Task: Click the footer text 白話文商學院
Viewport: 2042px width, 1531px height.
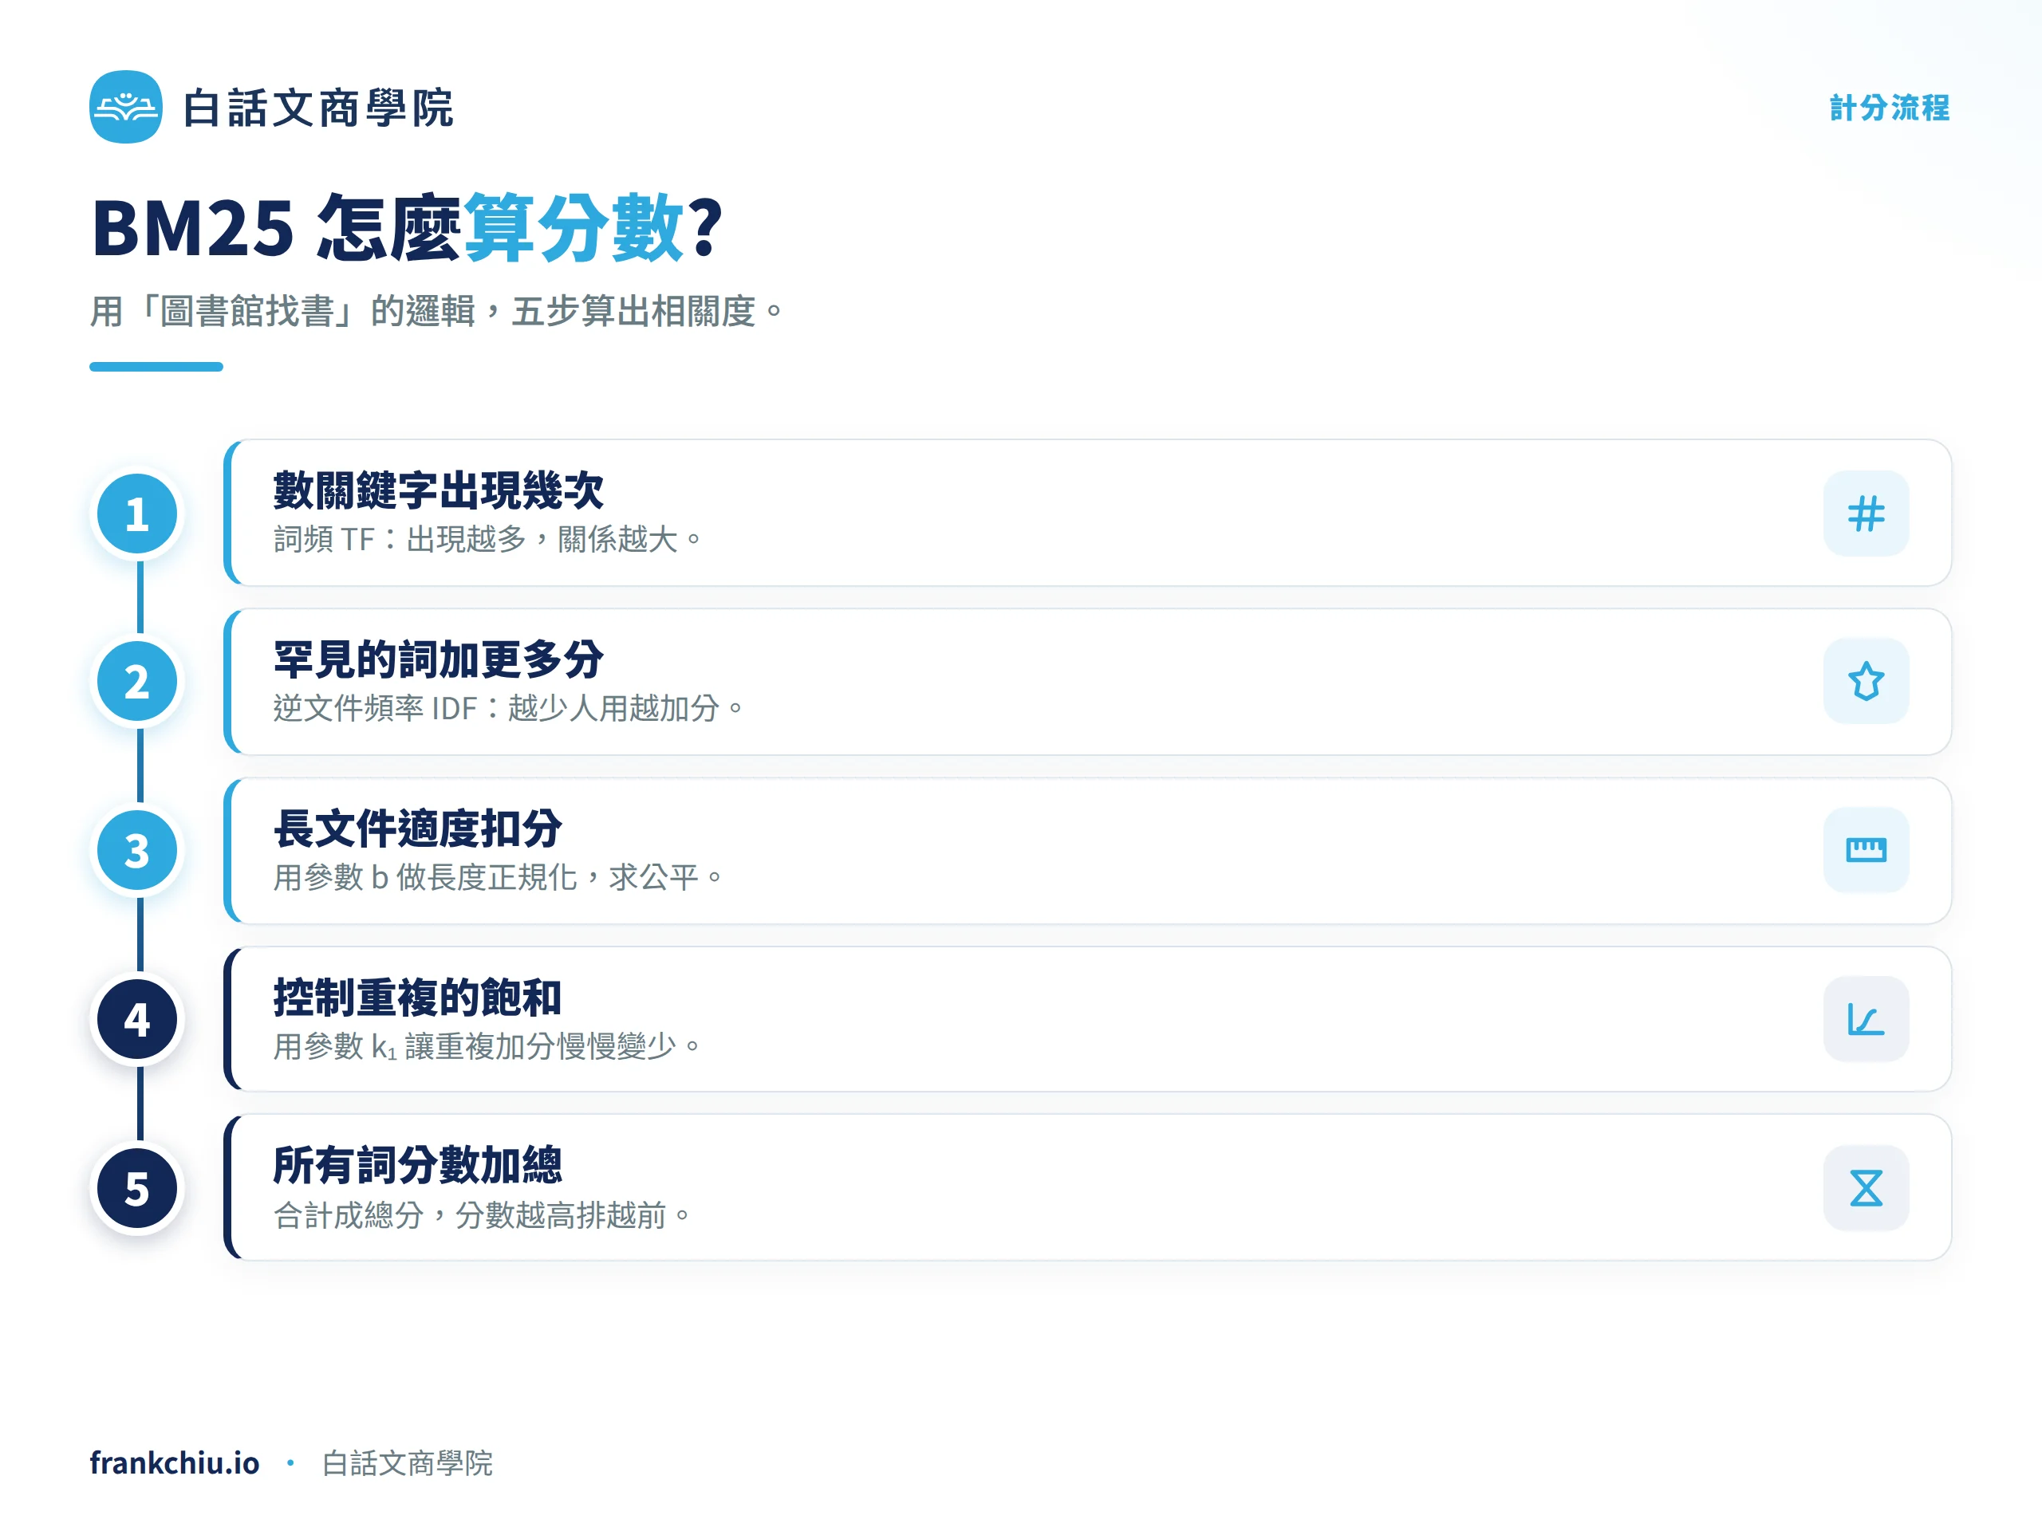Action: coord(407,1462)
